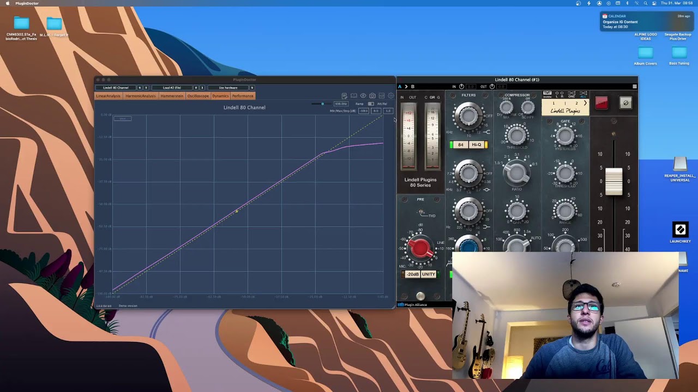
Task: Click the L channel TMT indicator
Action: 557,95
